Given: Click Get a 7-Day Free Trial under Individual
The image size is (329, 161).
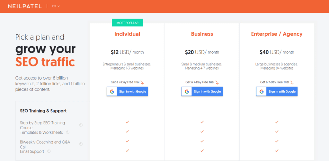Looking at the screenshot, I should [125, 82].
